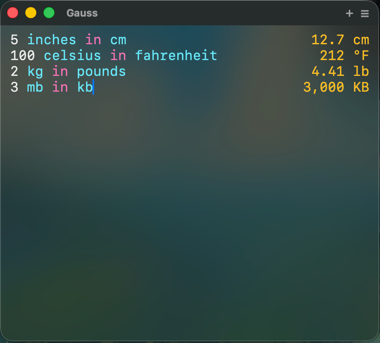Click the green fullscreen window button
The image size is (380, 343).
[x=49, y=13]
